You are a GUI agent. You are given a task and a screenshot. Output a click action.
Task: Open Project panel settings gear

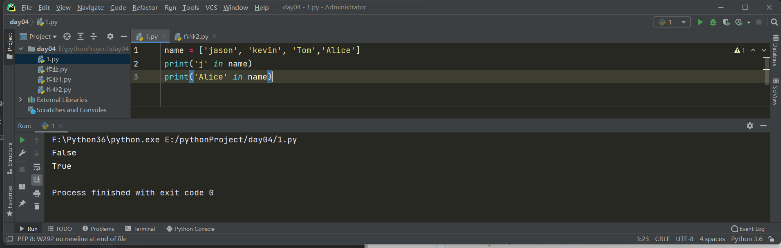click(110, 36)
